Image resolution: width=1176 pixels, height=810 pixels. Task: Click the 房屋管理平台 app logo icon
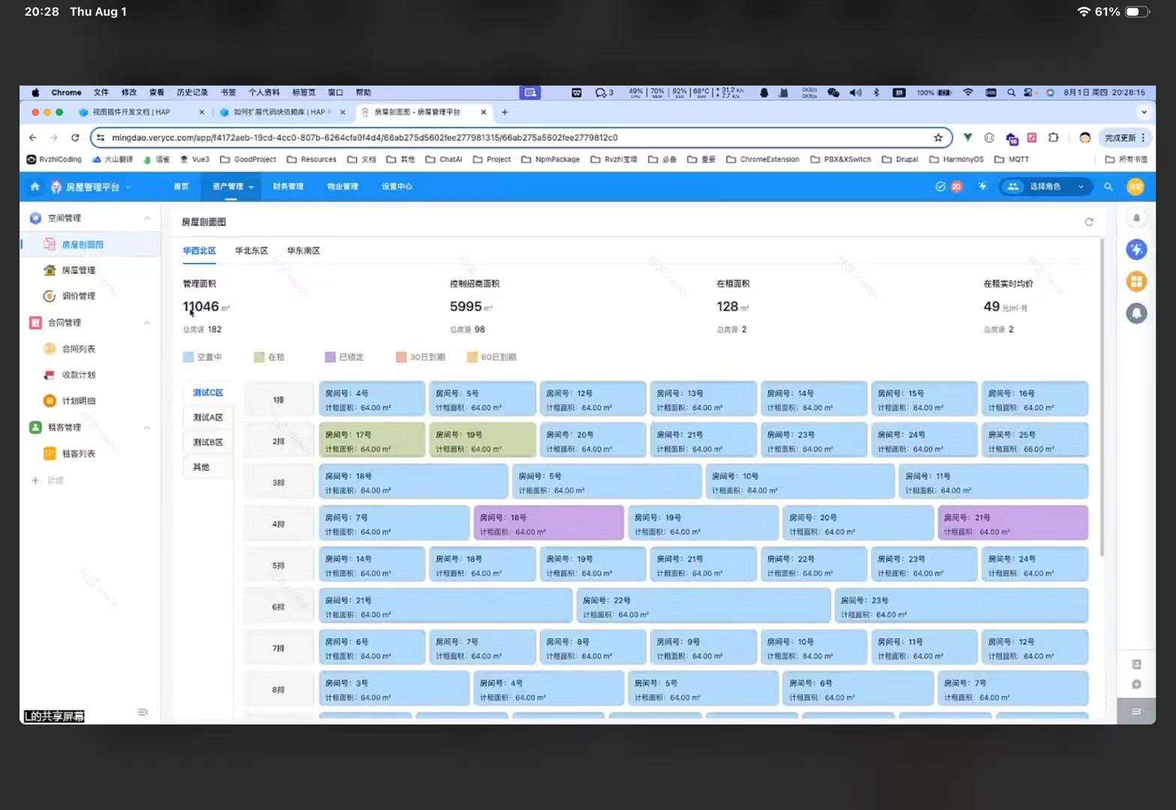pyautogui.click(x=56, y=187)
